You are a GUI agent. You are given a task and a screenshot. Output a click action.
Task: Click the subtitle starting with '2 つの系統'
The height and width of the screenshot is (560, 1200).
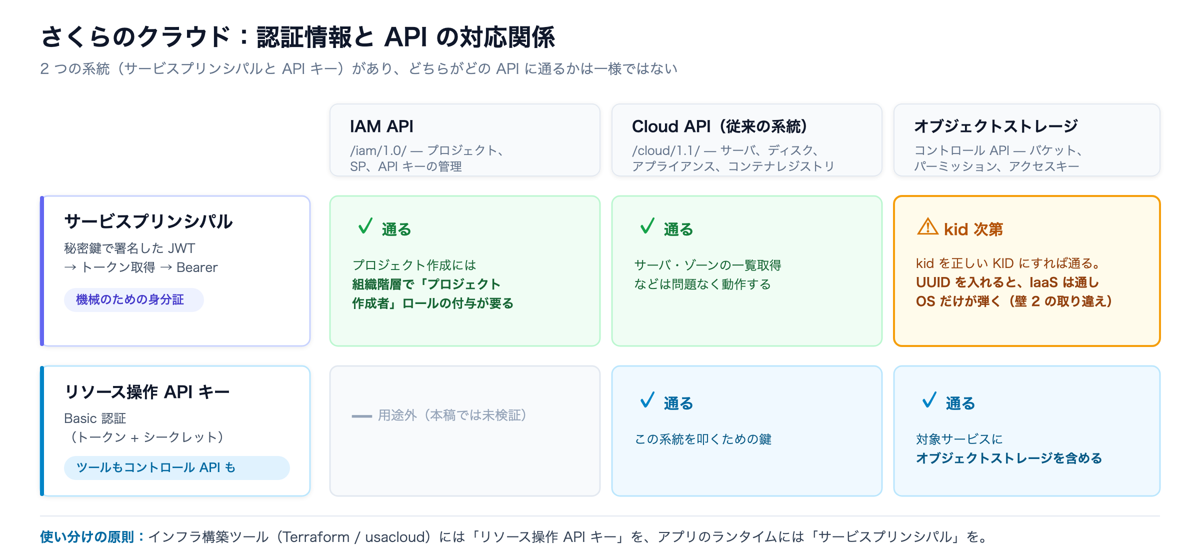(x=358, y=68)
